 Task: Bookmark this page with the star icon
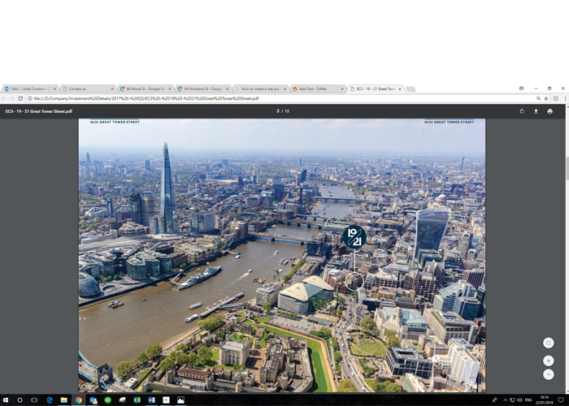click(x=547, y=98)
